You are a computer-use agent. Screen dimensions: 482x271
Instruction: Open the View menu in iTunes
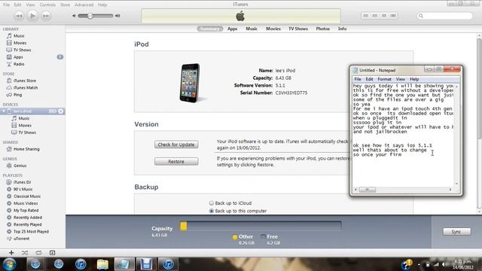(30, 5)
